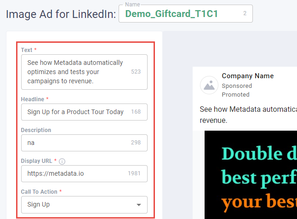Click the info icon beside Display URL

tap(63, 161)
